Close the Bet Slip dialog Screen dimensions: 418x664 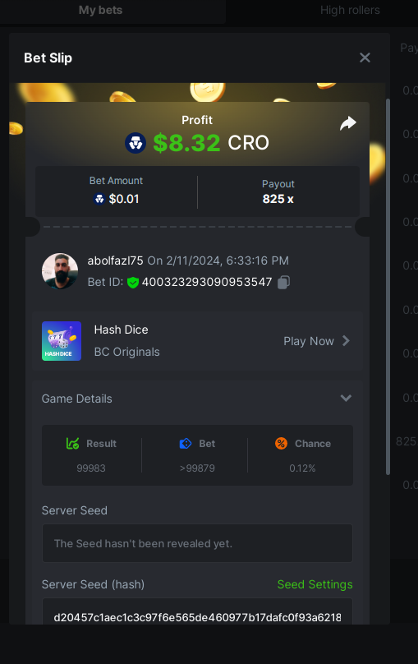pos(365,58)
